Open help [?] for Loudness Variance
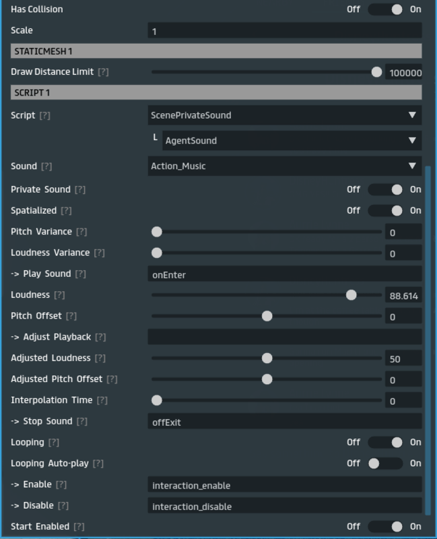The image size is (437, 539). (x=99, y=253)
